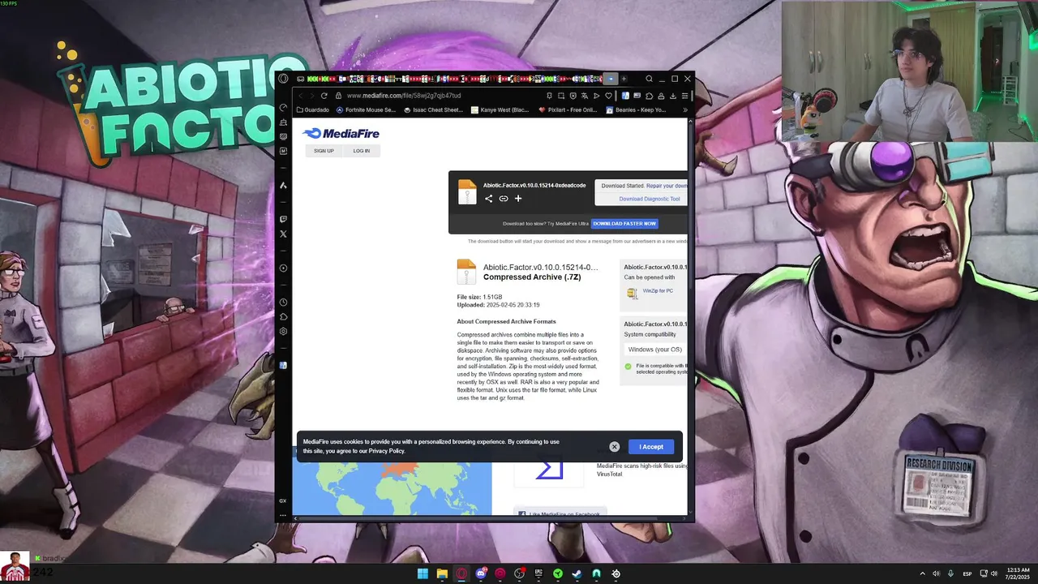The width and height of the screenshot is (1038, 584).
Task: Copy link with the chain icon
Action: 504,199
